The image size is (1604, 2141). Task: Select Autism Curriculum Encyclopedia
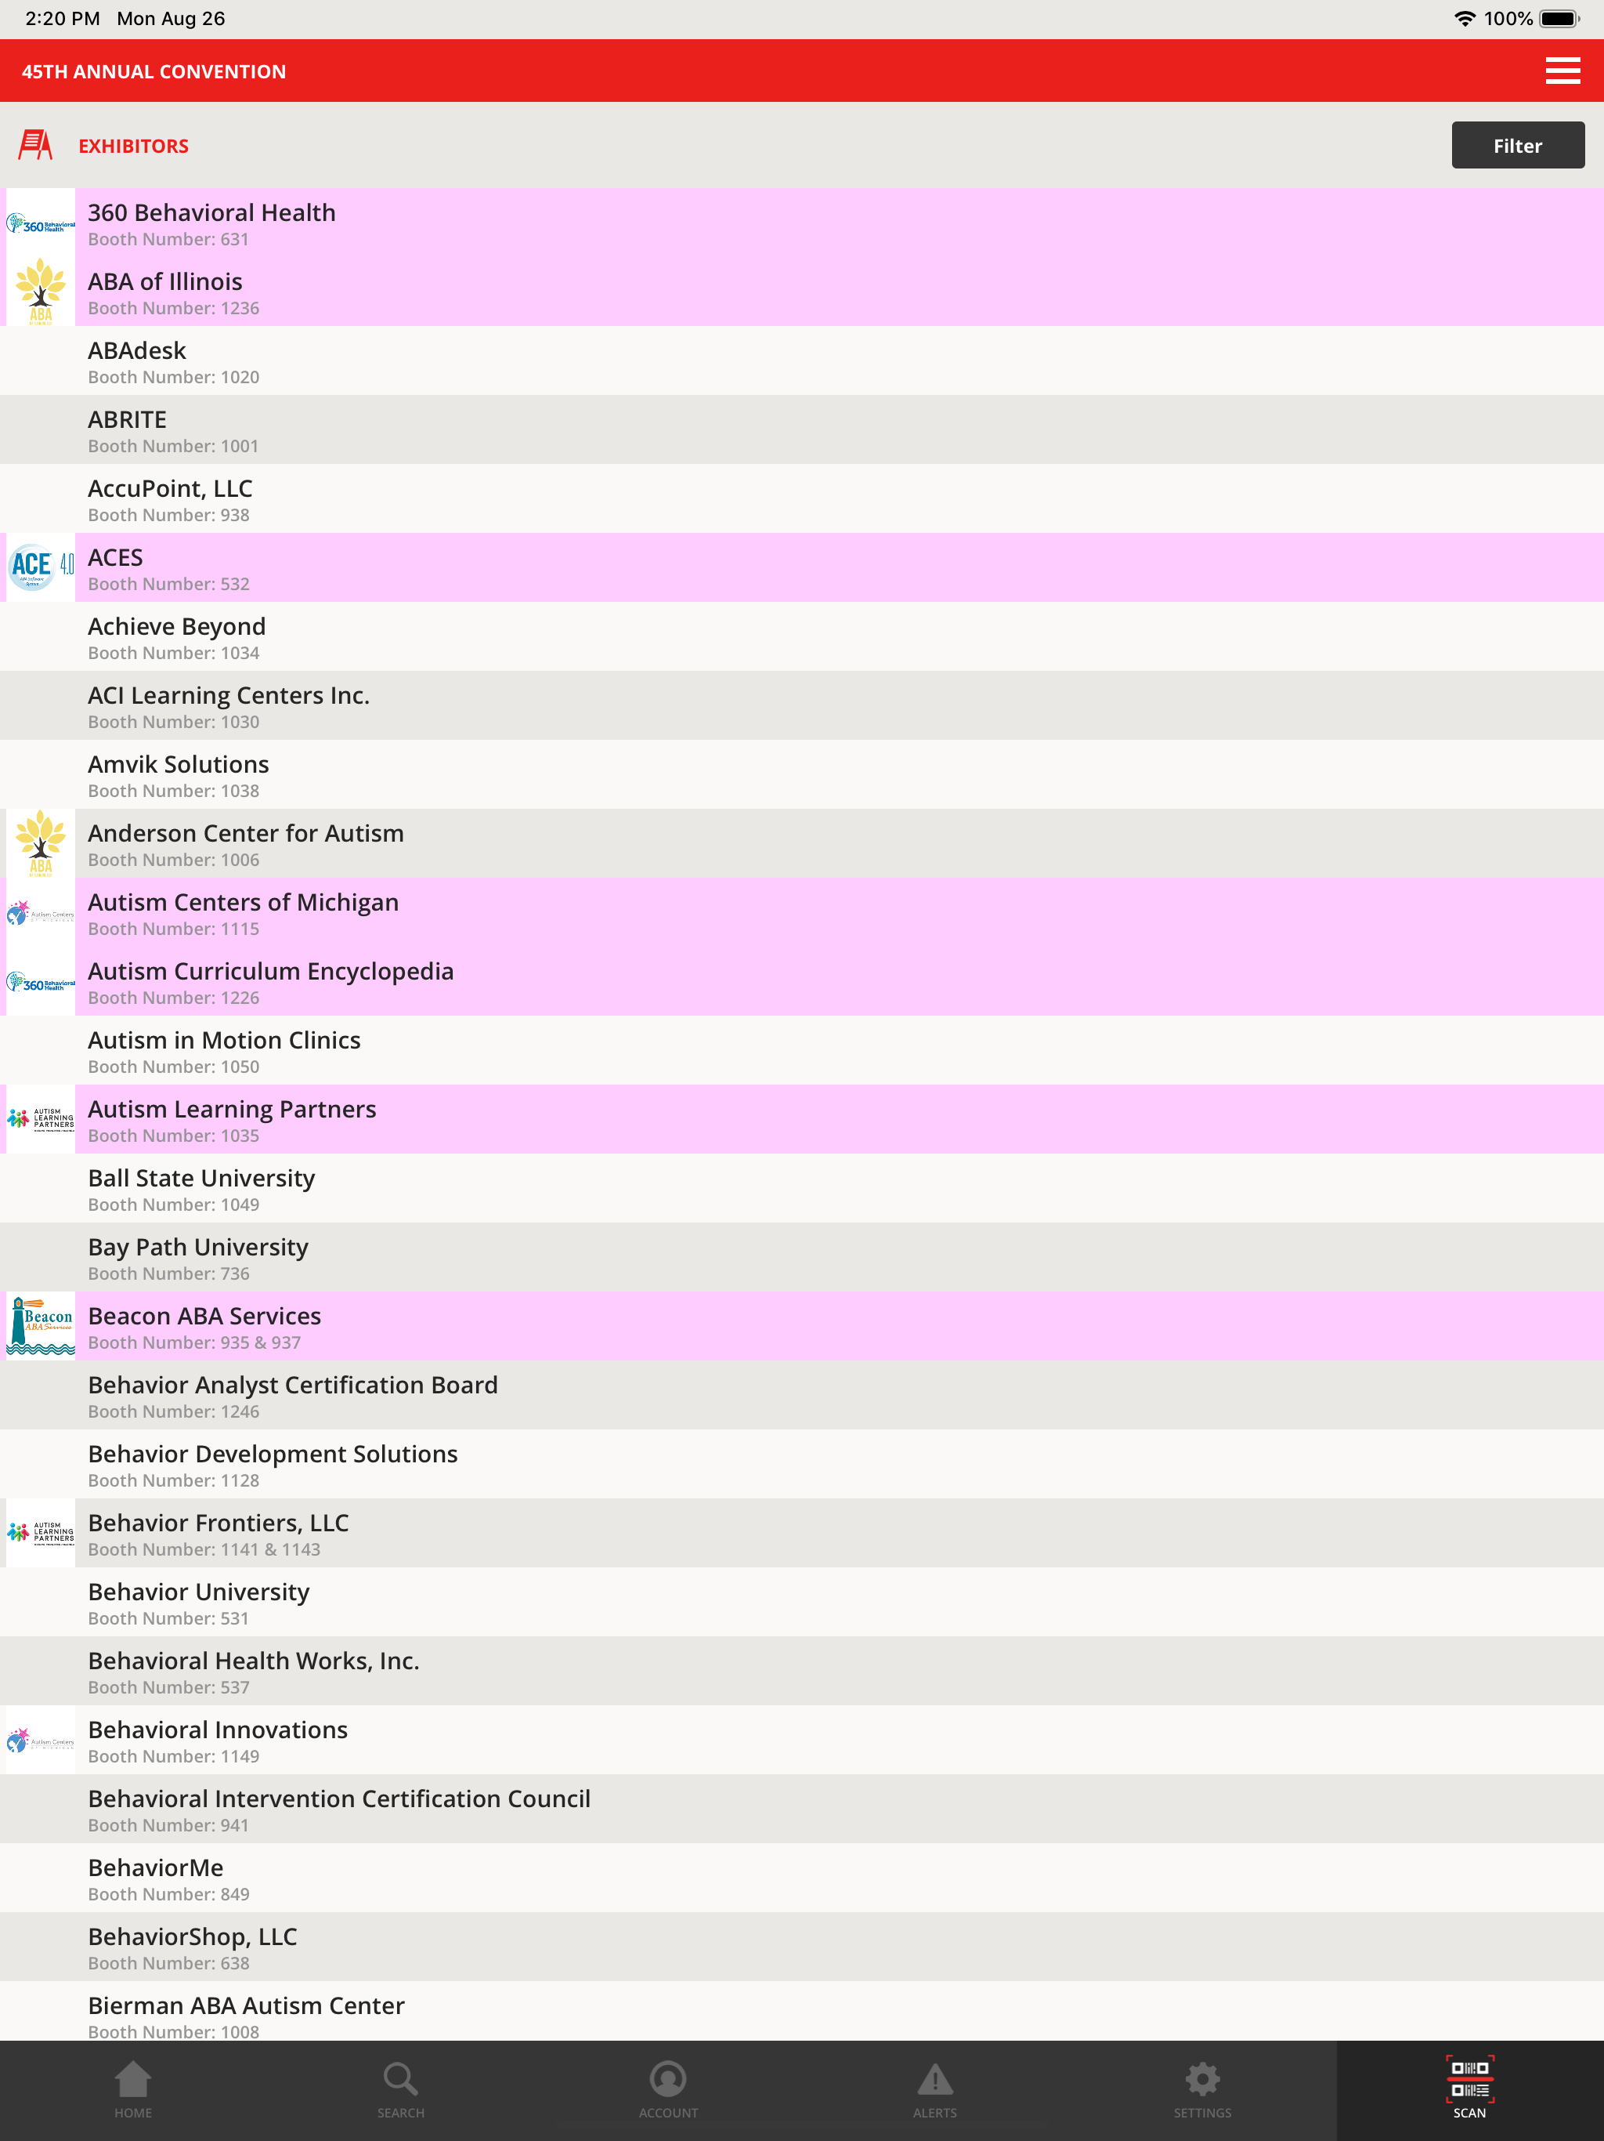(802, 981)
